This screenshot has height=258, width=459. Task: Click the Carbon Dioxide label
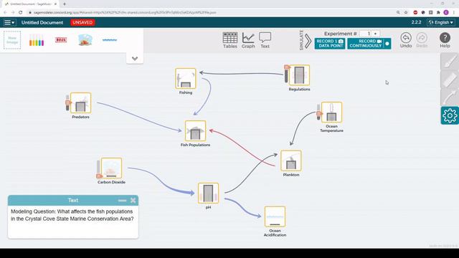click(x=111, y=182)
